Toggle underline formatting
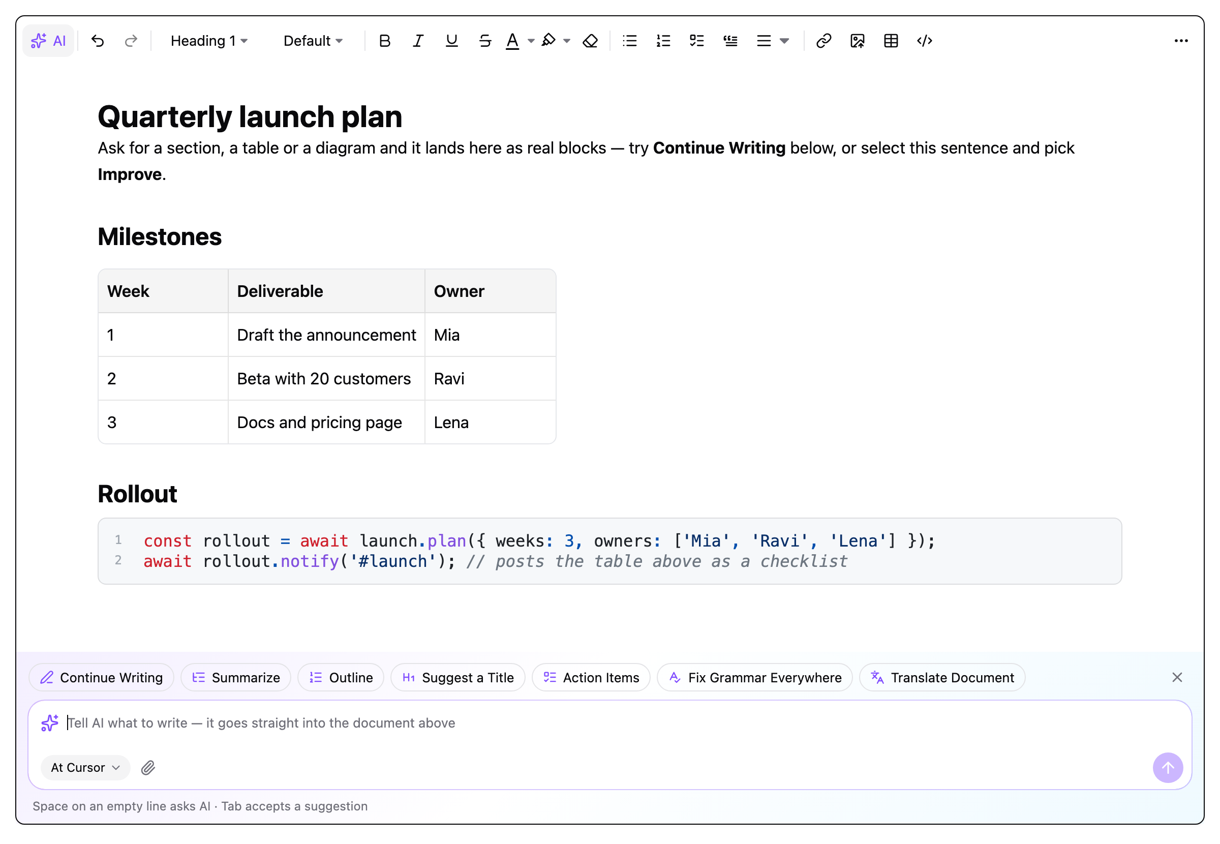 tap(451, 41)
